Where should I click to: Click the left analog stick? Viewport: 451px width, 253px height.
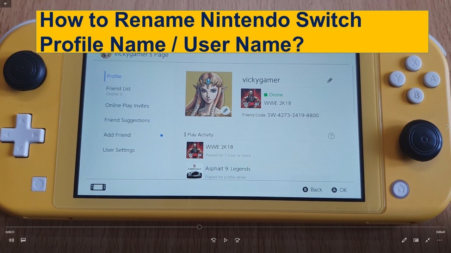[25, 71]
